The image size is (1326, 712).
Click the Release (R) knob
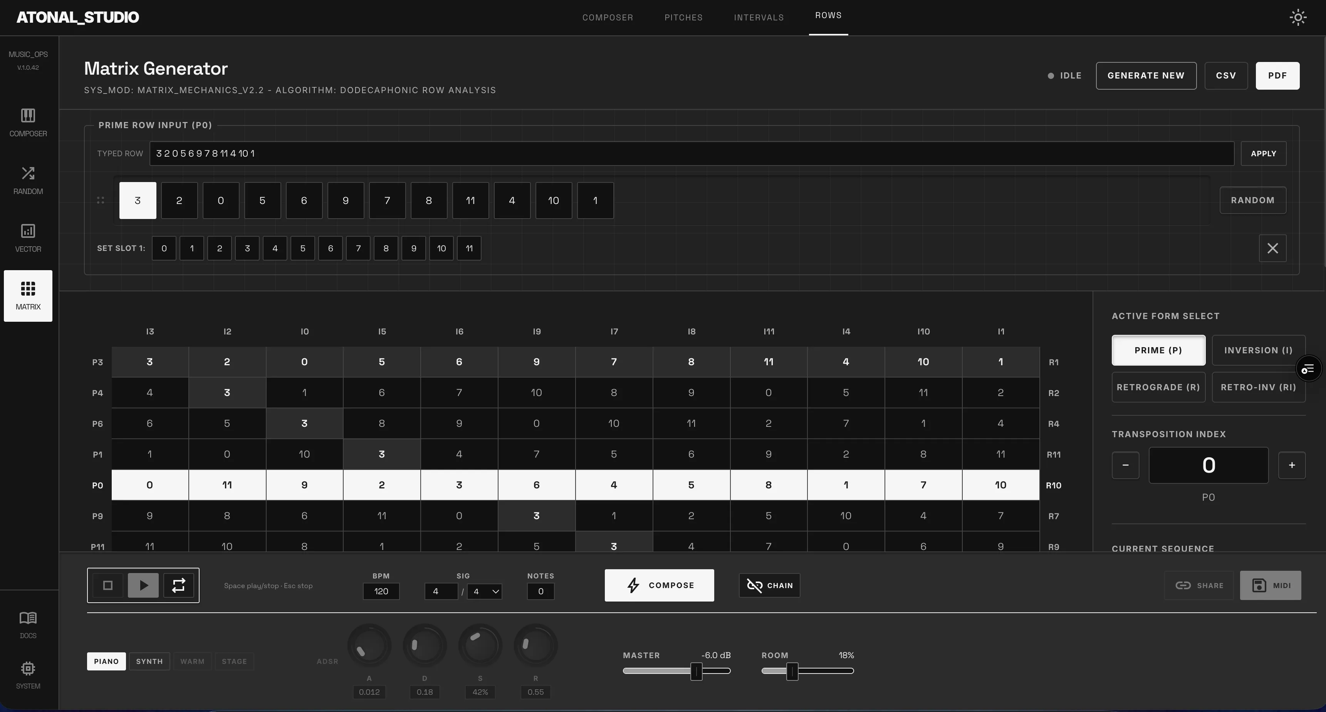pos(535,645)
